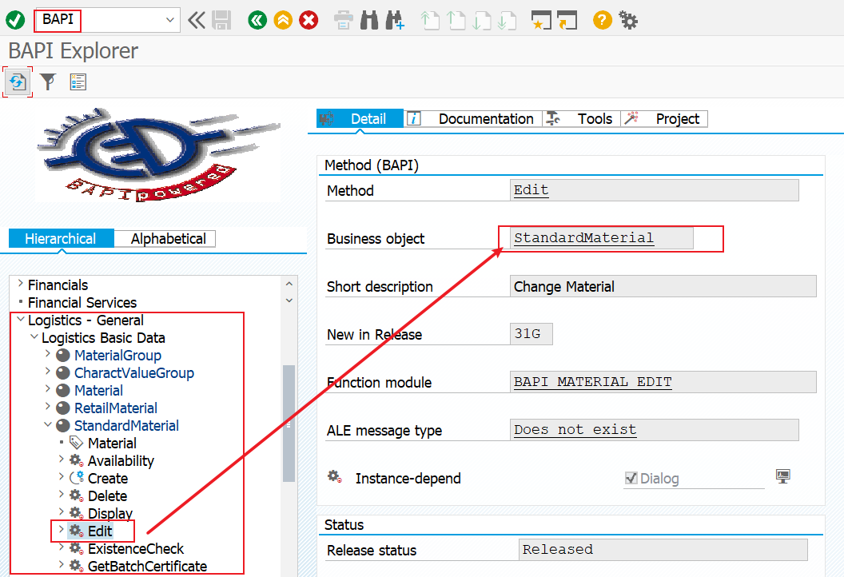This screenshot has height=577, width=844.
Task: Expand the MaterialGroup tree node
Action: 48,353
